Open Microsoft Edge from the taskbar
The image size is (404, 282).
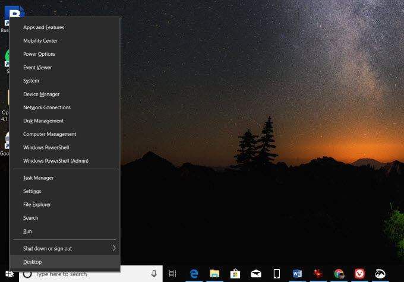point(194,274)
